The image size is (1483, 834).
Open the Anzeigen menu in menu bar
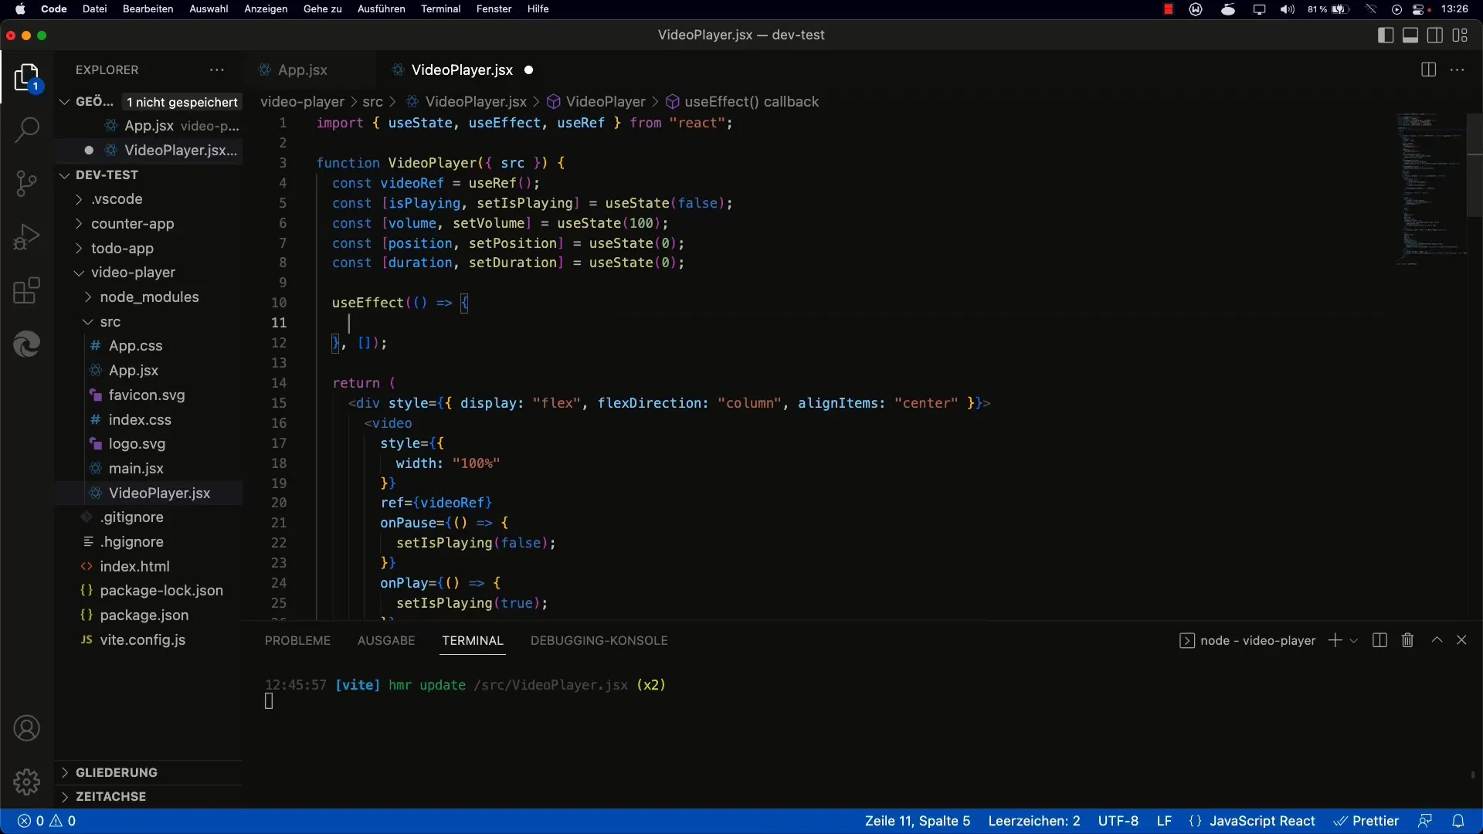coord(266,9)
